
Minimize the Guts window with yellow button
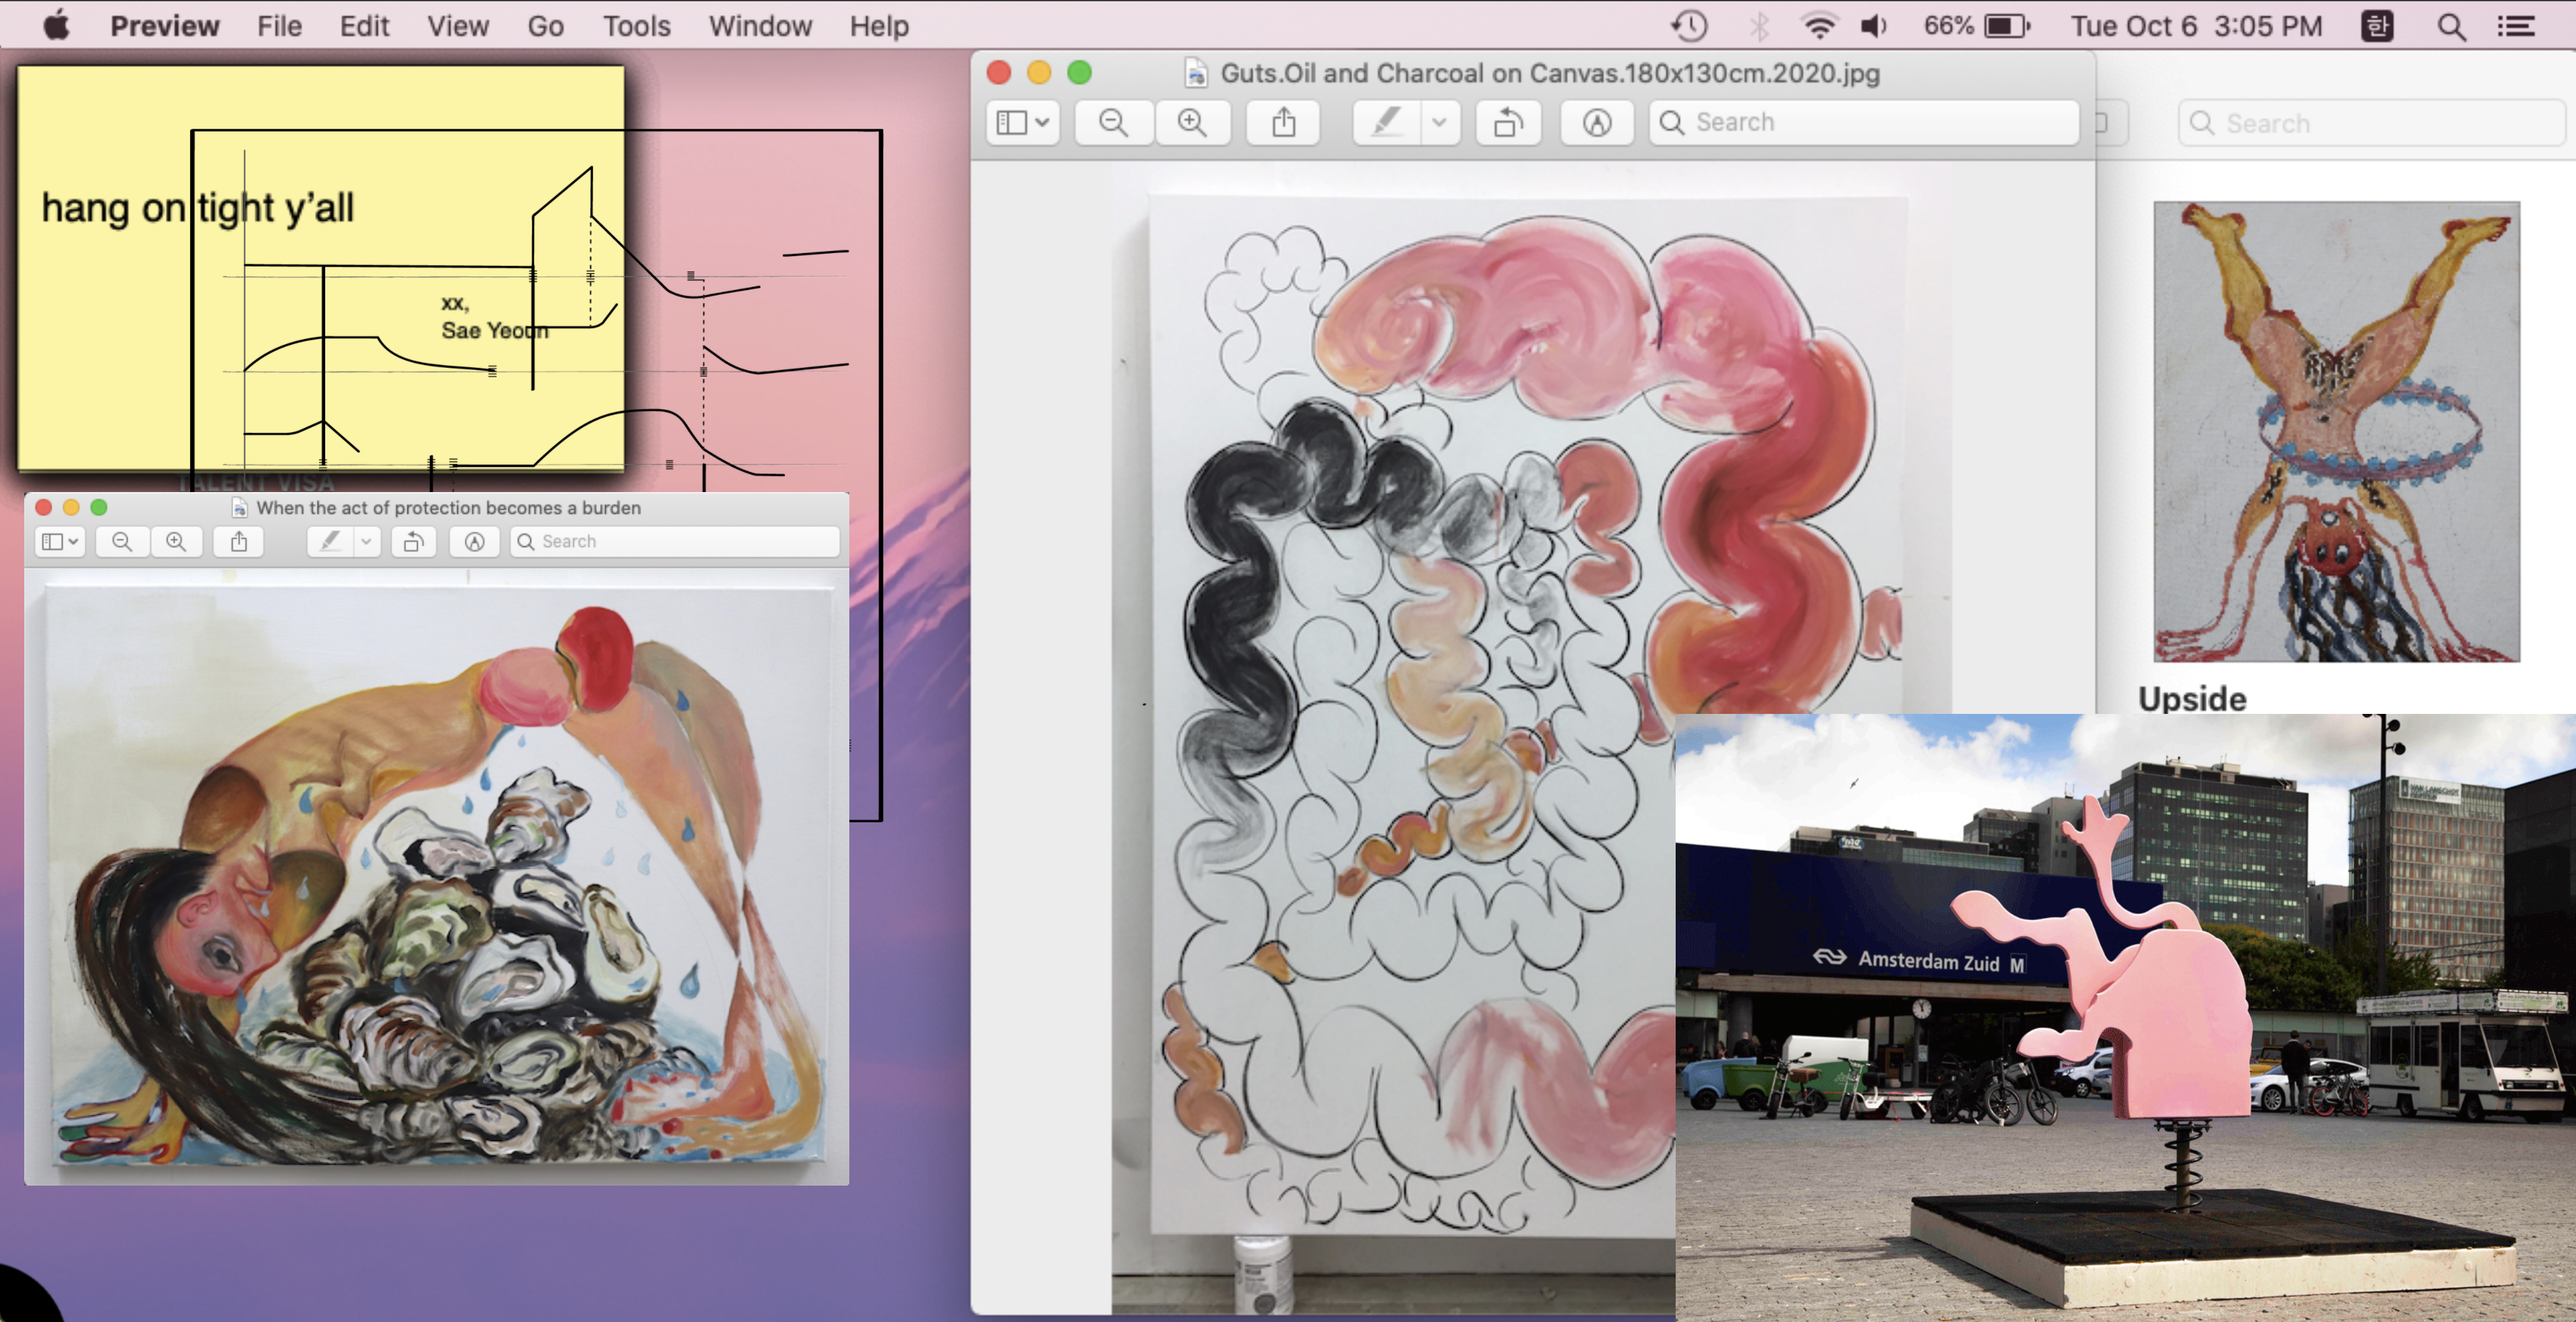[1039, 72]
